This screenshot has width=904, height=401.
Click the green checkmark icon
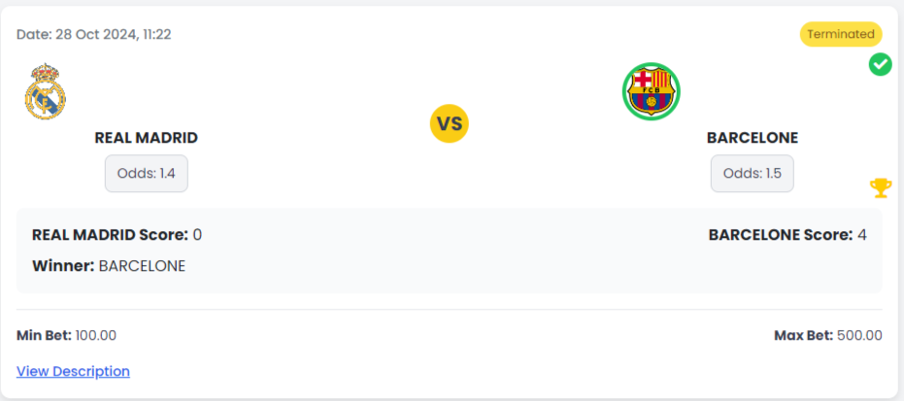[x=880, y=65]
